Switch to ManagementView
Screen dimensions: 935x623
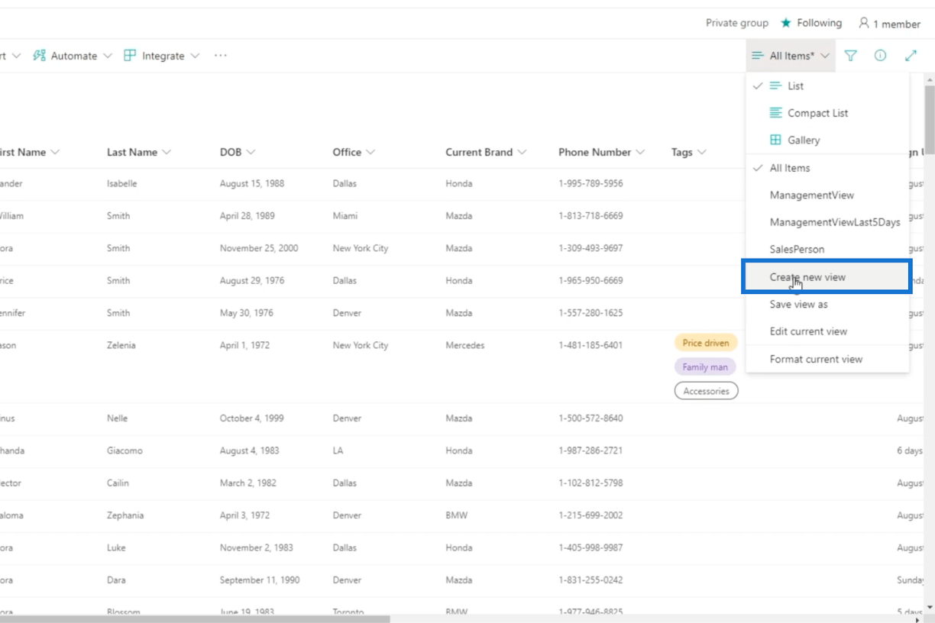pyautogui.click(x=827, y=195)
